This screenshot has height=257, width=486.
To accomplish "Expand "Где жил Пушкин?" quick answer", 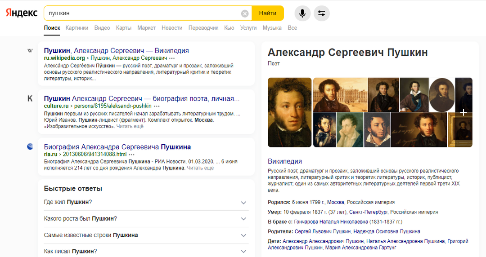I will point(243,203).
